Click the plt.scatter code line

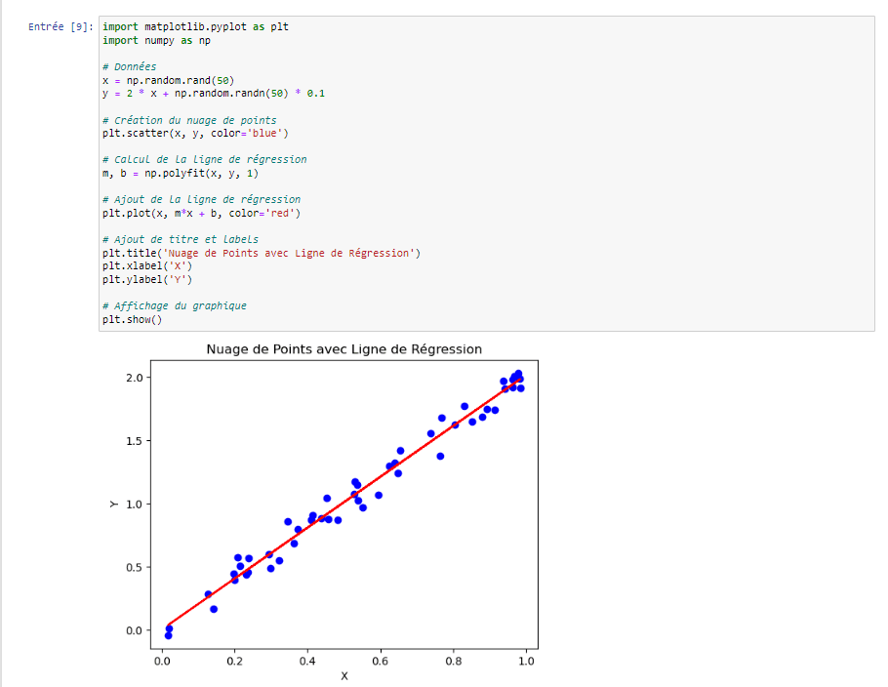coord(195,133)
